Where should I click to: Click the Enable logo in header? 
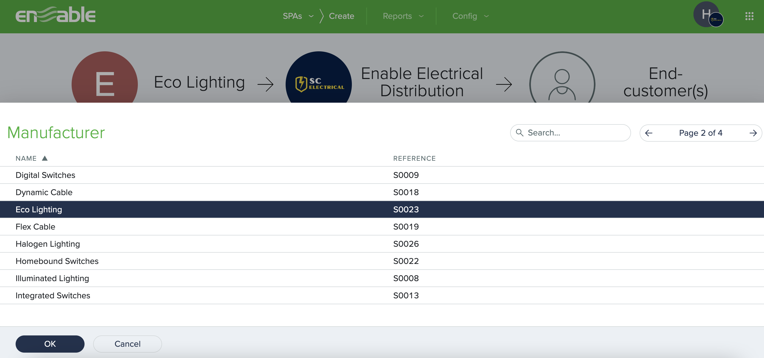[55, 15]
